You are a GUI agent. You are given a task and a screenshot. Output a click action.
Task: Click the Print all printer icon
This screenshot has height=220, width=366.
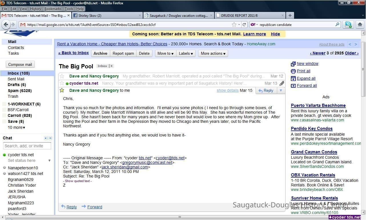click(x=293, y=71)
